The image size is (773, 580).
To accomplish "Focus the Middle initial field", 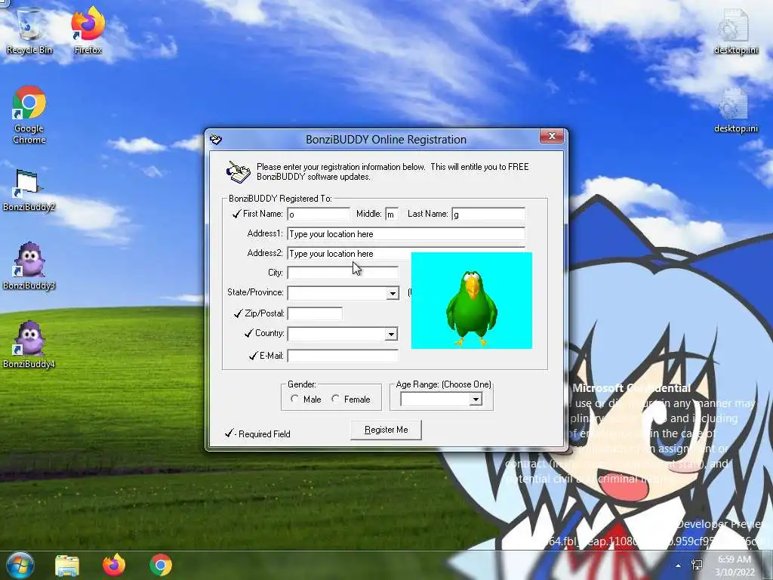I will tap(392, 214).
